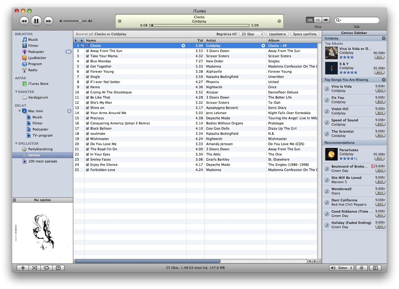Hide the artwork viewer panel
The height and width of the screenshot is (289, 399).
[58, 268]
